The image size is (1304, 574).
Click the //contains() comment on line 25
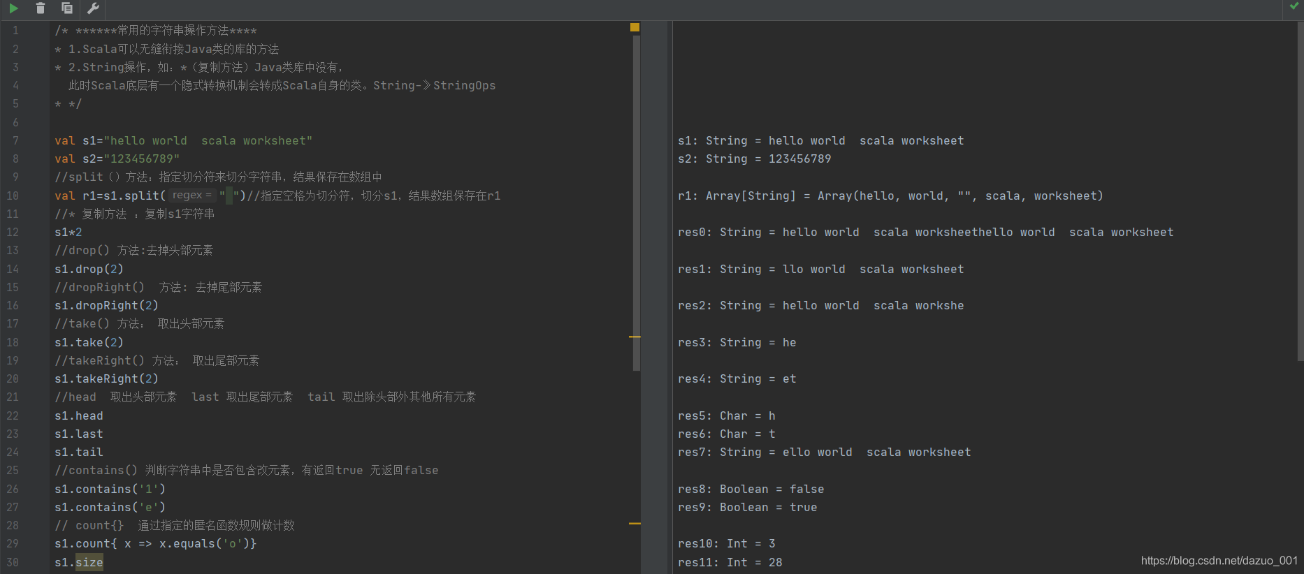246,471
